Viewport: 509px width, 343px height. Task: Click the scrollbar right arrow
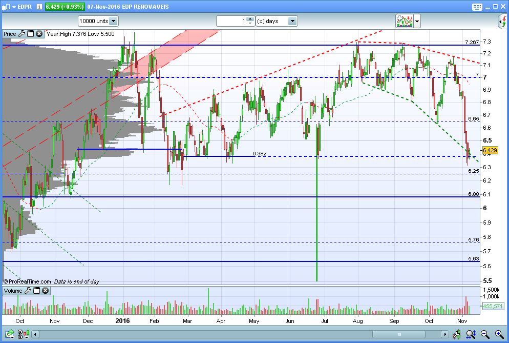click(x=444, y=334)
